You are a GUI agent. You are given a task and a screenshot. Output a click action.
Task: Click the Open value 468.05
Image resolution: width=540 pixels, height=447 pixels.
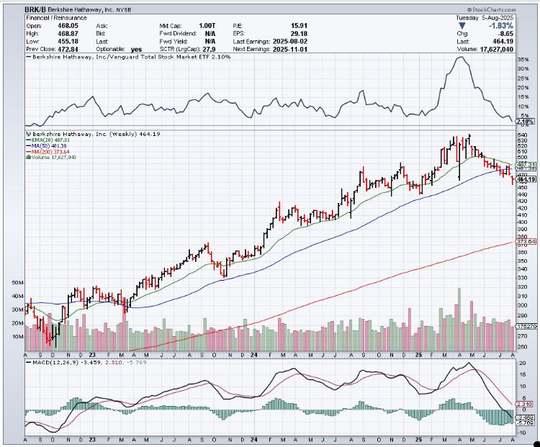click(x=68, y=26)
